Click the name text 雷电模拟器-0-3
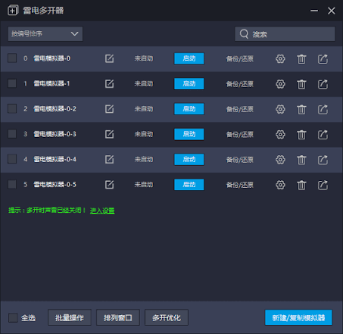The height and width of the screenshot is (334, 343). click(x=55, y=134)
